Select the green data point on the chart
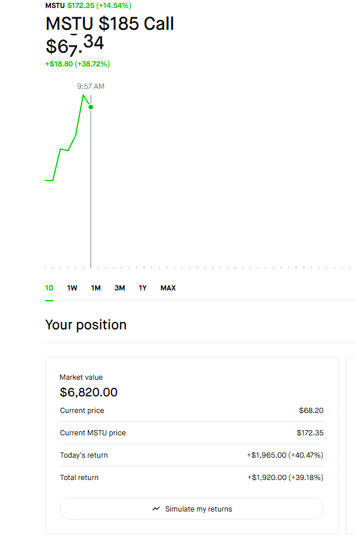 (91, 107)
